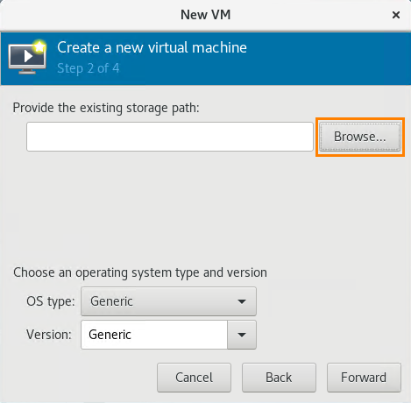Click the OS type dropdown arrow

(x=242, y=301)
